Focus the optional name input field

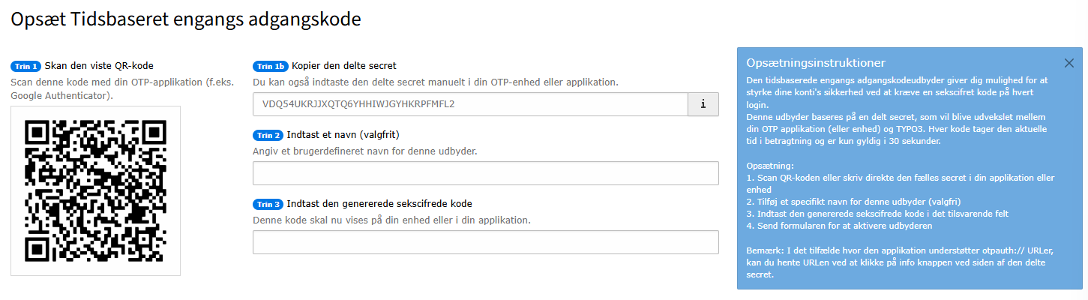pyautogui.click(x=485, y=173)
